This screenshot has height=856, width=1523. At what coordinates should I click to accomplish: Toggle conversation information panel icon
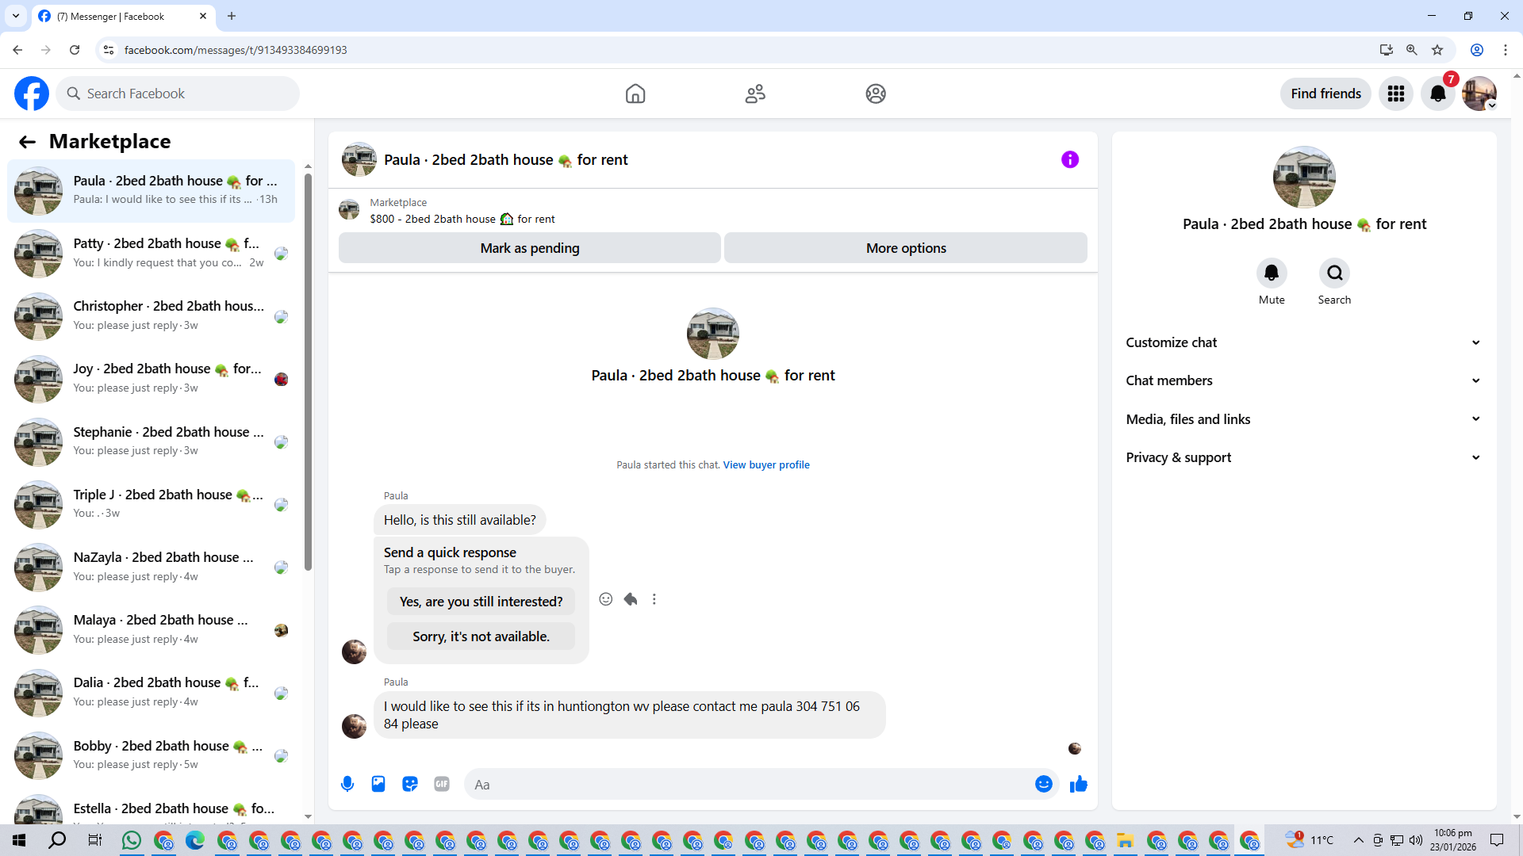1070,159
